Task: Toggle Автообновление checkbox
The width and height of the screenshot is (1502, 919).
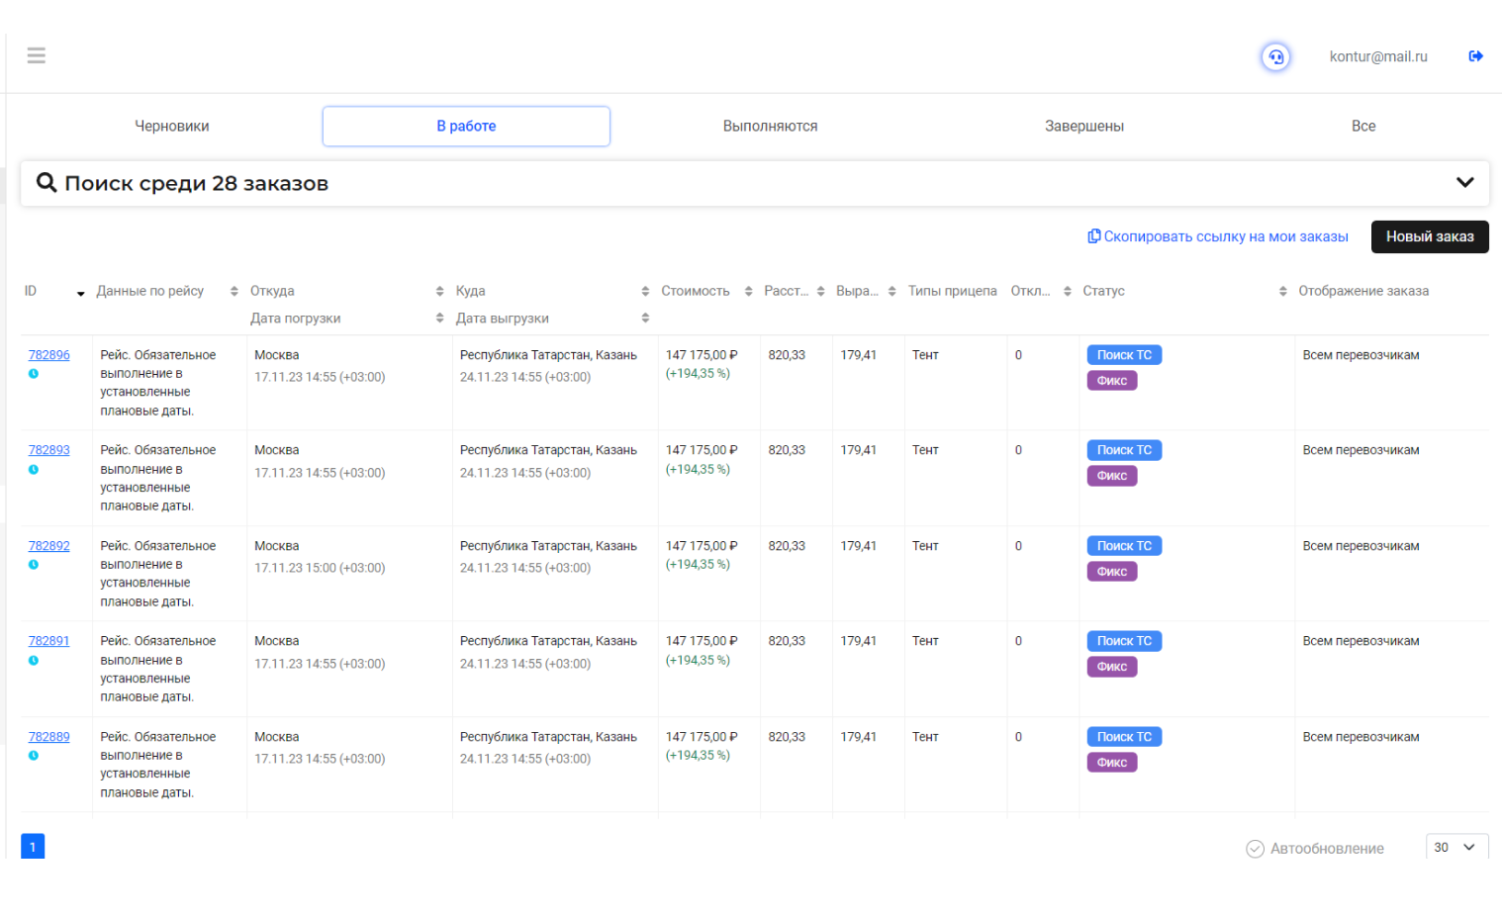Action: 1256,849
